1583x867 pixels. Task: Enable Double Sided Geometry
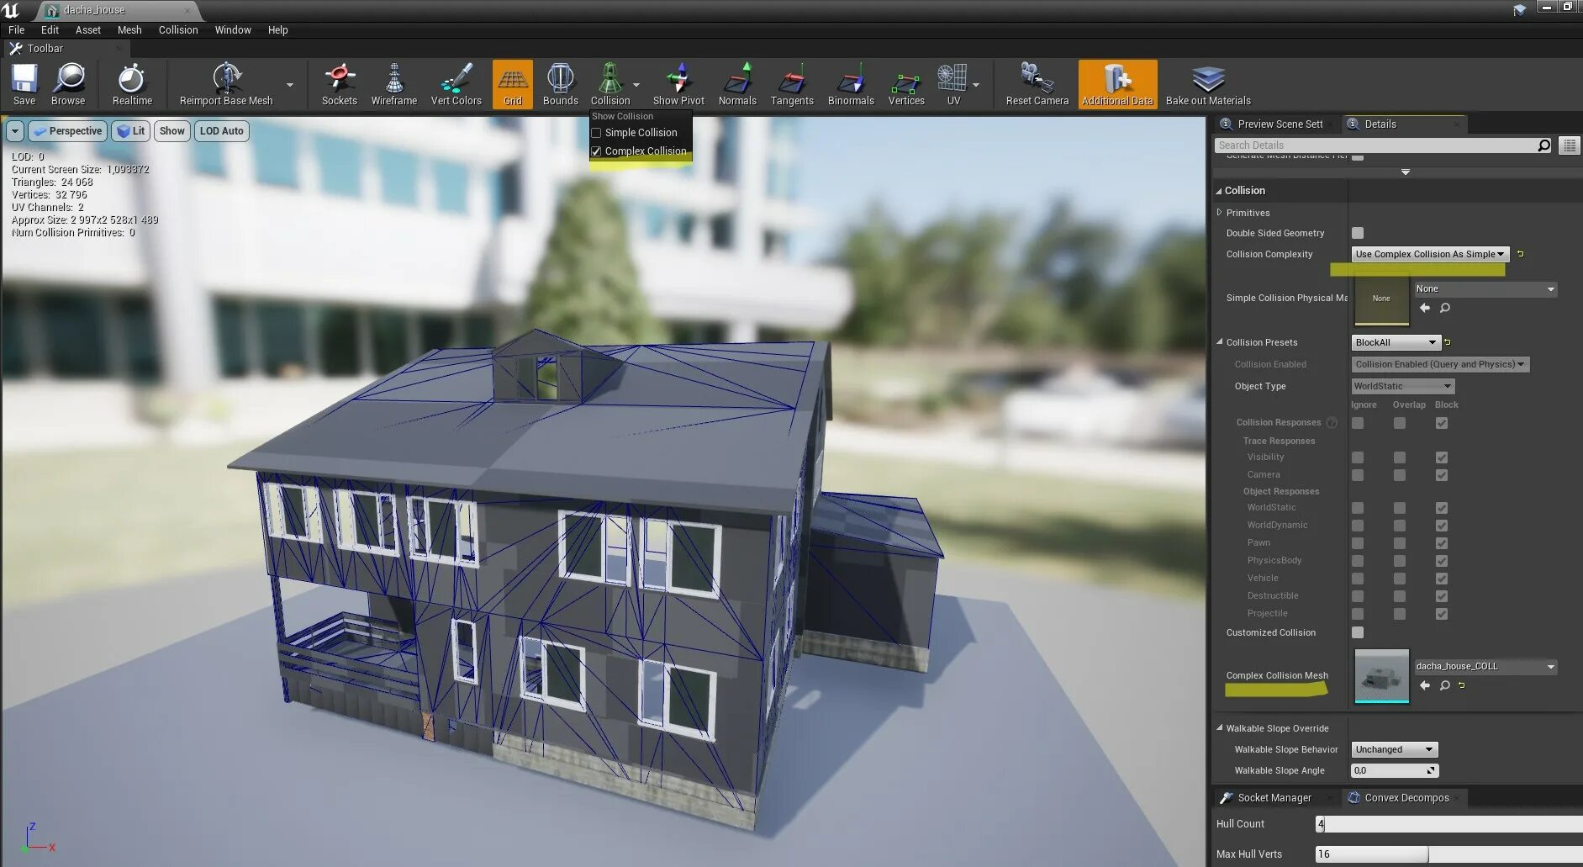(x=1358, y=233)
